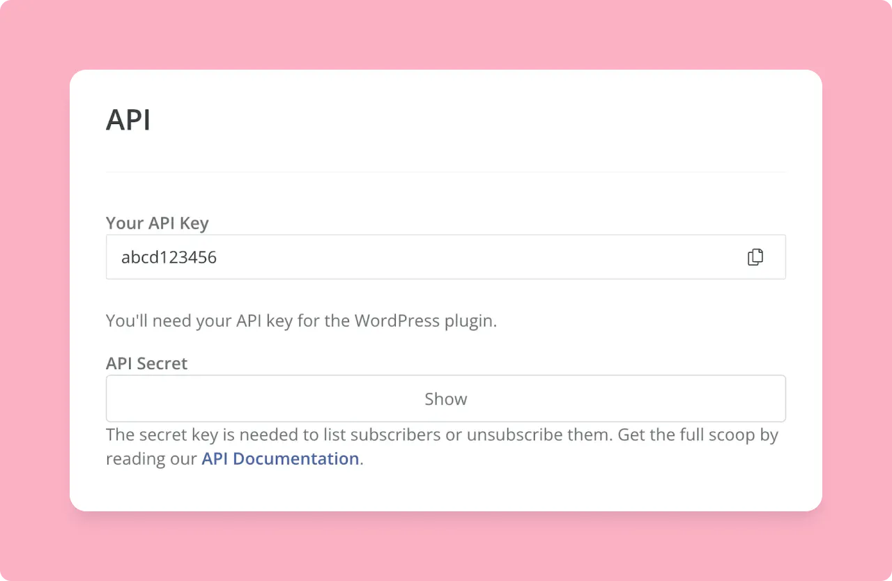
Task: Click the API page heading
Action: [x=128, y=119]
